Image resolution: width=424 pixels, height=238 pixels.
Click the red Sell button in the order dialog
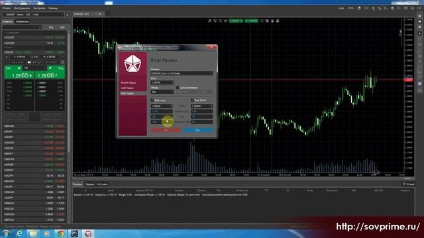pos(166,130)
